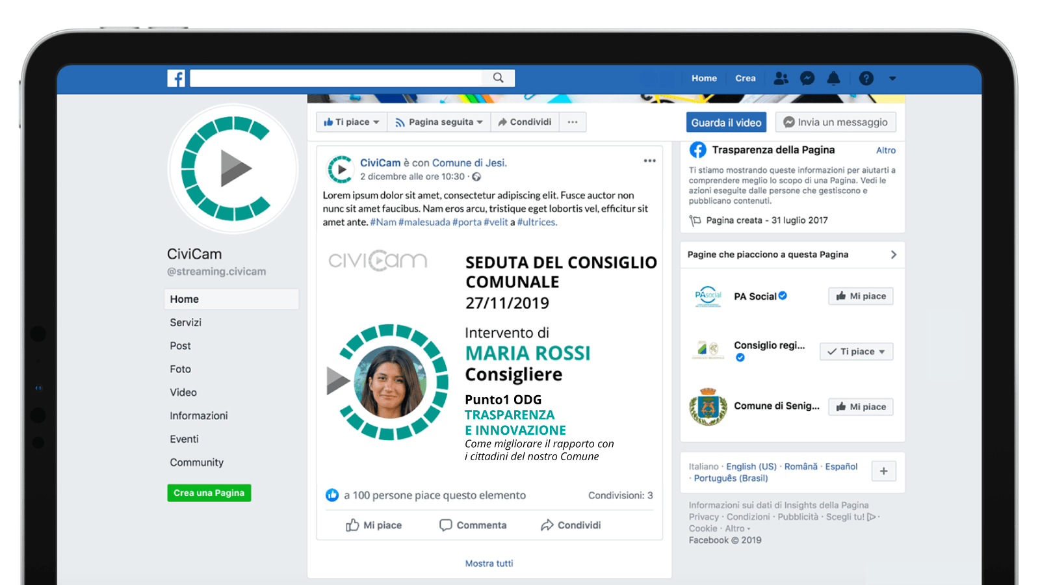
Task: Click Mostra tutti link
Action: pyautogui.click(x=489, y=564)
